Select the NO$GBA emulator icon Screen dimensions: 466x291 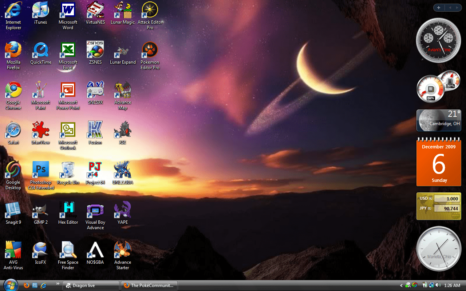pyautogui.click(x=95, y=253)
